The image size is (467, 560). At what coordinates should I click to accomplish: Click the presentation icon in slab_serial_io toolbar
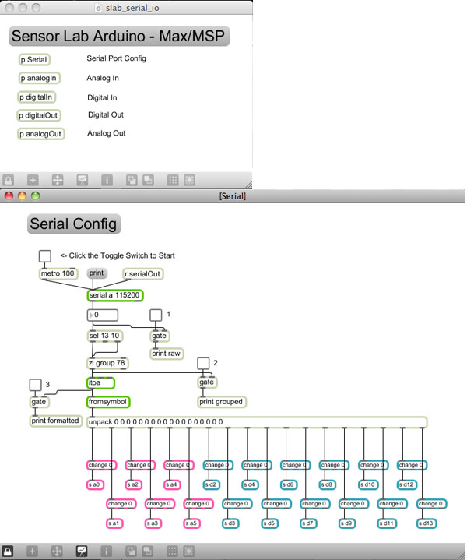(x=82, y=180)
